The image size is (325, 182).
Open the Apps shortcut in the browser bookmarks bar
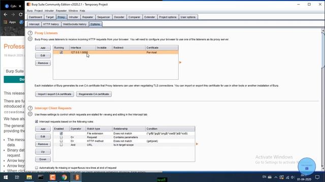10,22
